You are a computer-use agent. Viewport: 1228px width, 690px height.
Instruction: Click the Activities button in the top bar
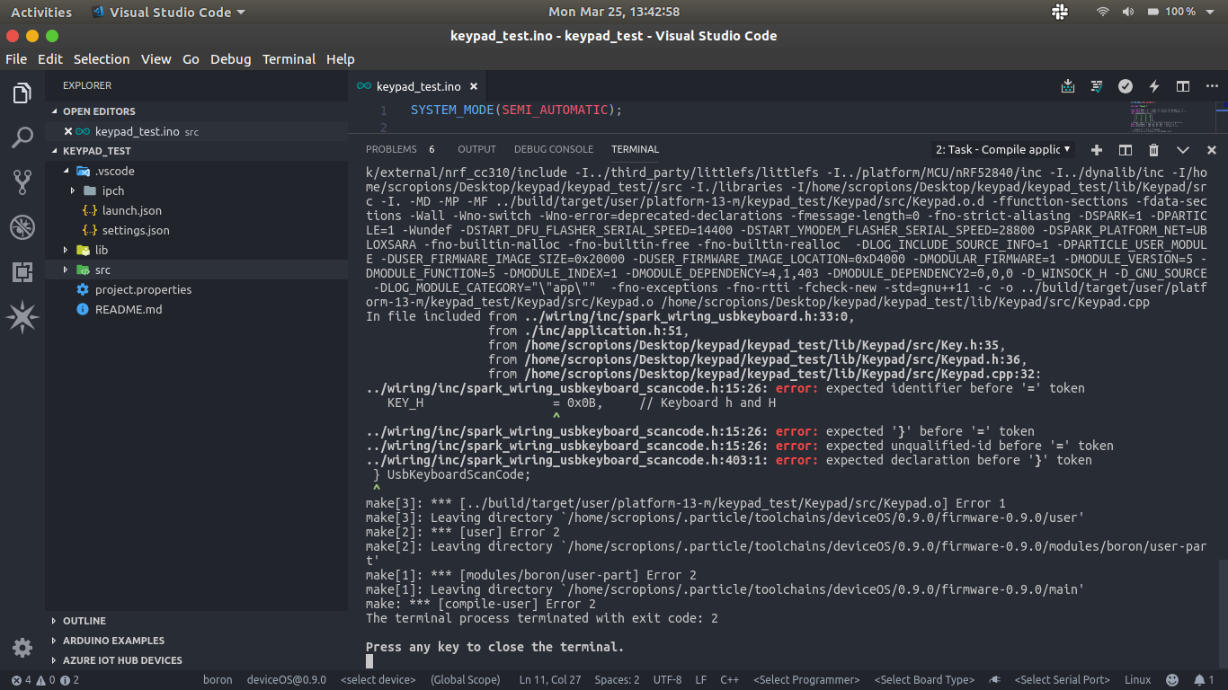pos(41,12)
